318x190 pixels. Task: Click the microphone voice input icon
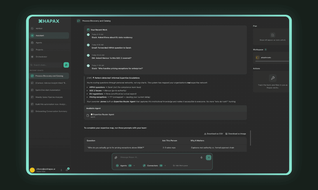(x=201, y=157)
